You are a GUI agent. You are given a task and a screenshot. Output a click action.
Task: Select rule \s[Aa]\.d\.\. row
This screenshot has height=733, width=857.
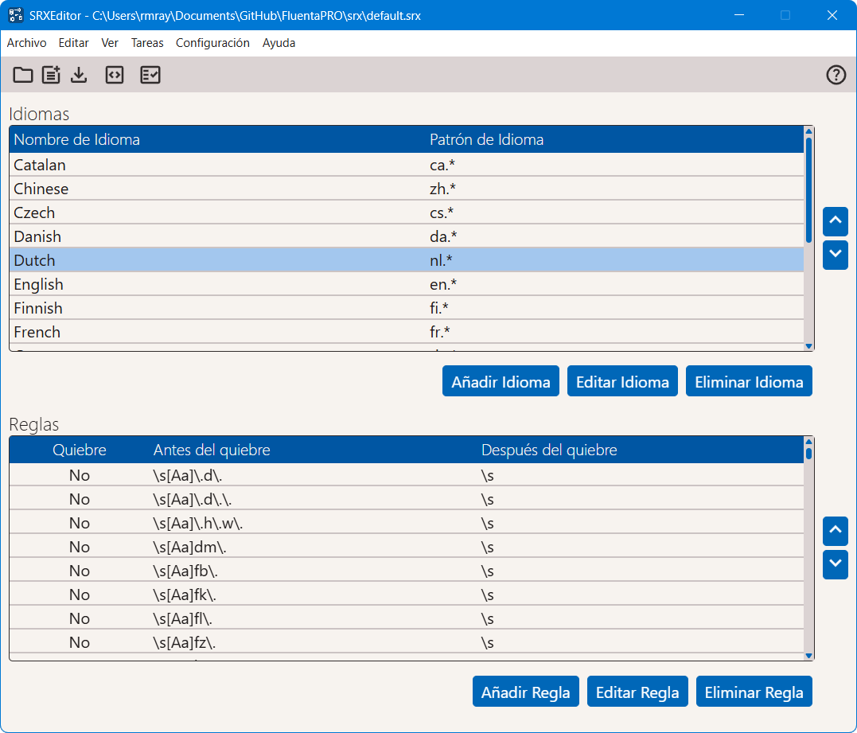(407, 499)
